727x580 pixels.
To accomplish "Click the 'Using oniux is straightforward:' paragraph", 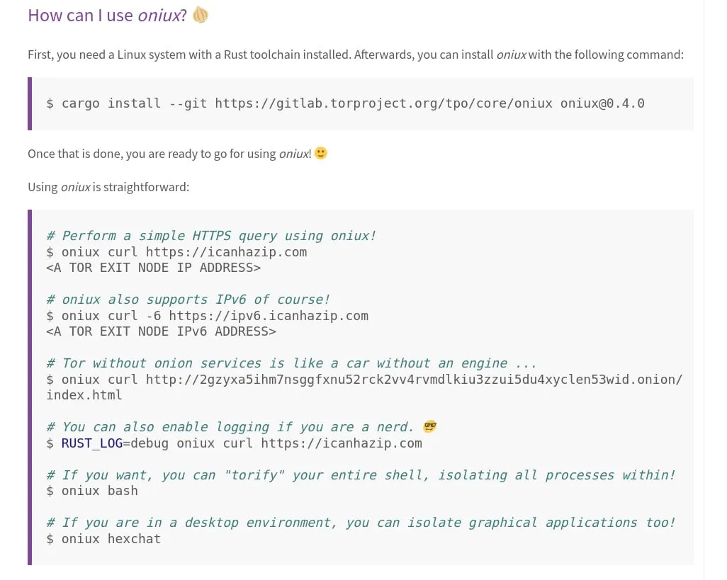I will (x=108, y=188).
